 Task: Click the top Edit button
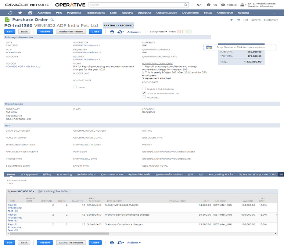point(10,32)
